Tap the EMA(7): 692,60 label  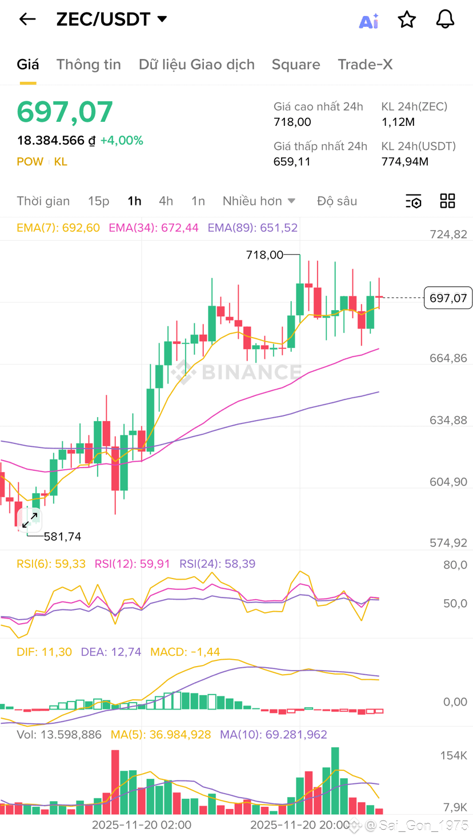pyautogui.click(x=58, y=228)
